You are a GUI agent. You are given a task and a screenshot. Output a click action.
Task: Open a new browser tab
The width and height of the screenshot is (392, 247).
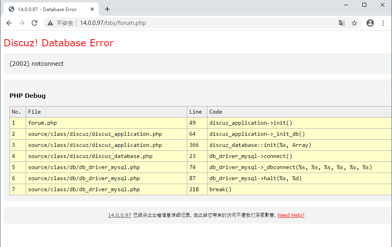107,9
